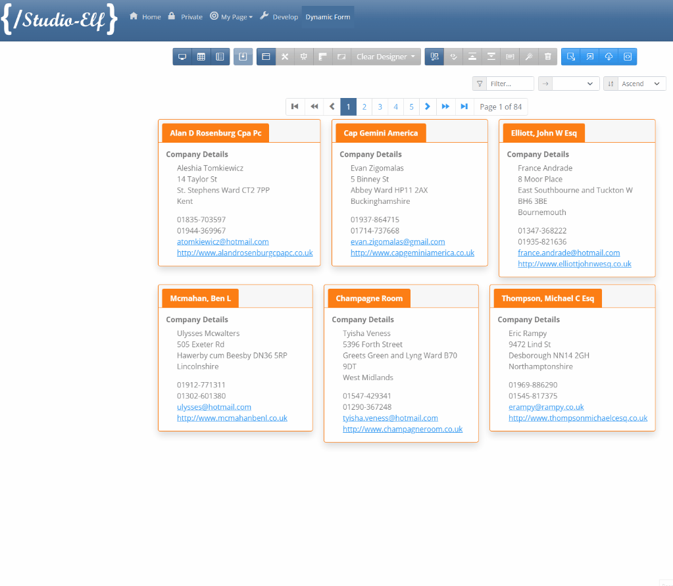The height and width of the screenshot is (586, 673).
Task: Select page 3 in pagination
Action: click(380, 107)
